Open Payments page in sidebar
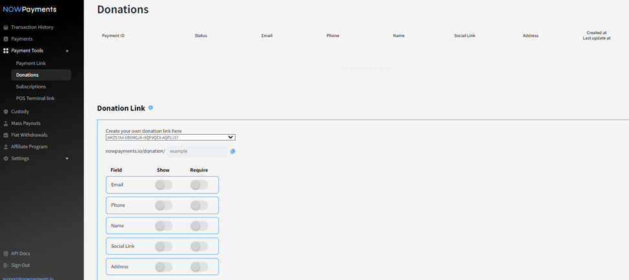Viewport: 629px width, 280px height. tap(22, 39)
